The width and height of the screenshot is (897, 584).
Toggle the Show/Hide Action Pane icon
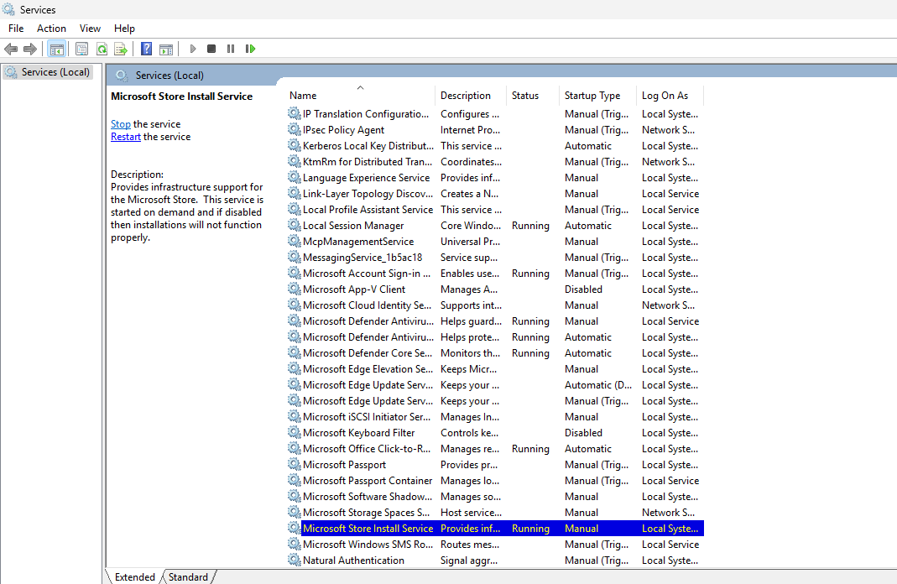(x=166, y=49)
